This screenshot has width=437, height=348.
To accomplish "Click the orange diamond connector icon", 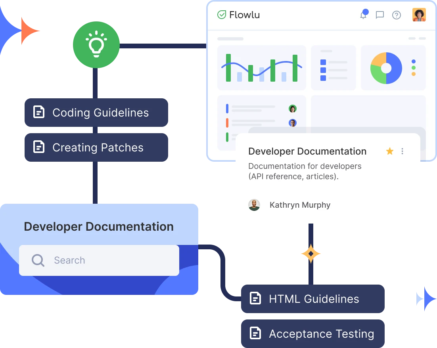I will [x=312, y=253].
